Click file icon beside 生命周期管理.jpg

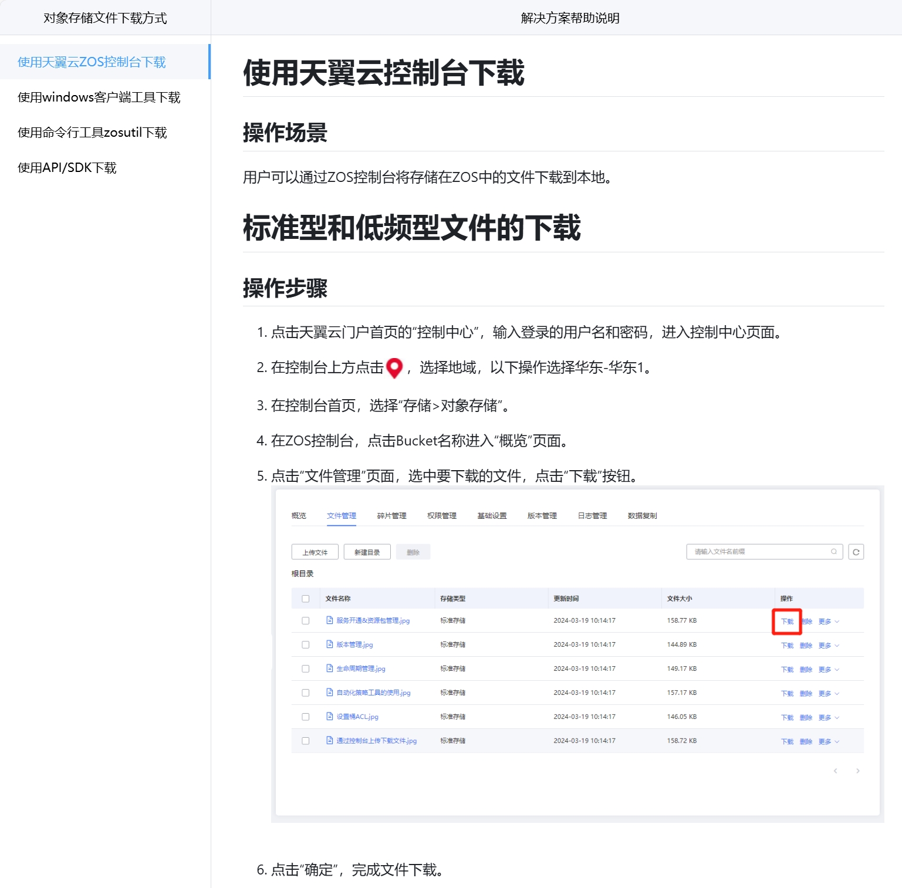coord(330,668)
